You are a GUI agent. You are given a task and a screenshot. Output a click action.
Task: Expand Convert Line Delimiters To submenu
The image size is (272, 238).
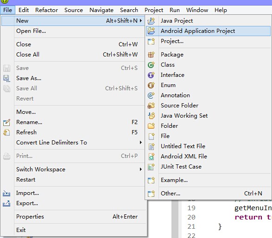coord(141,143)
